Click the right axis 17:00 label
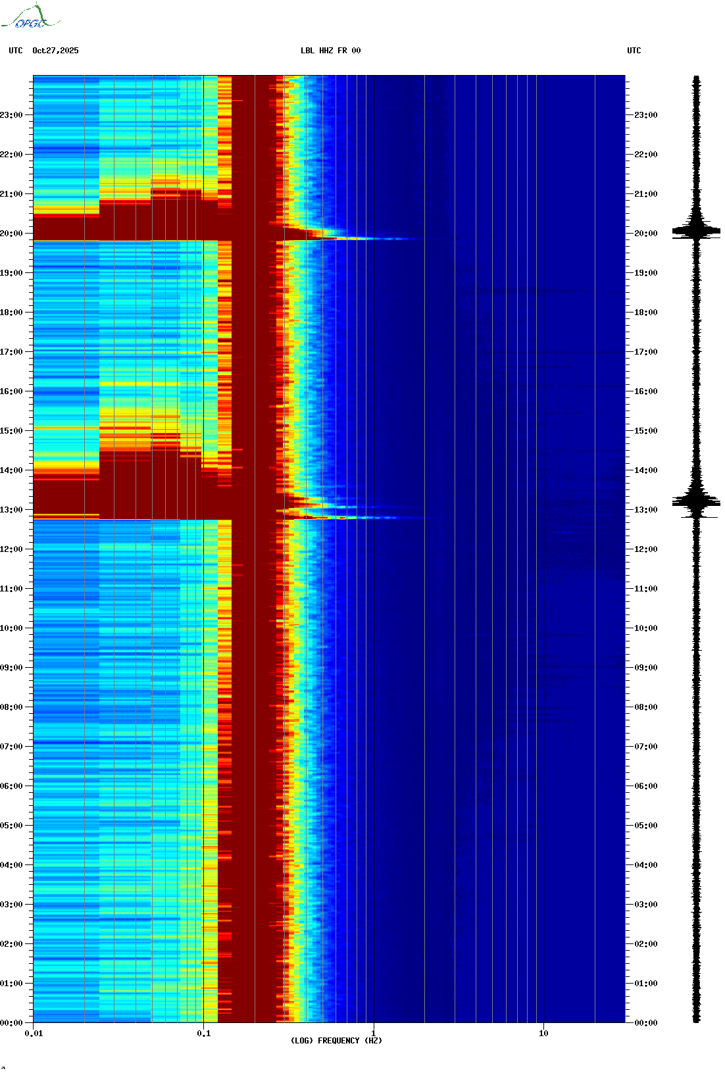 646,352
